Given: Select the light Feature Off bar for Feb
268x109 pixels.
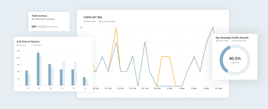Looking at the screenshot, I should (x=41, y=71).
